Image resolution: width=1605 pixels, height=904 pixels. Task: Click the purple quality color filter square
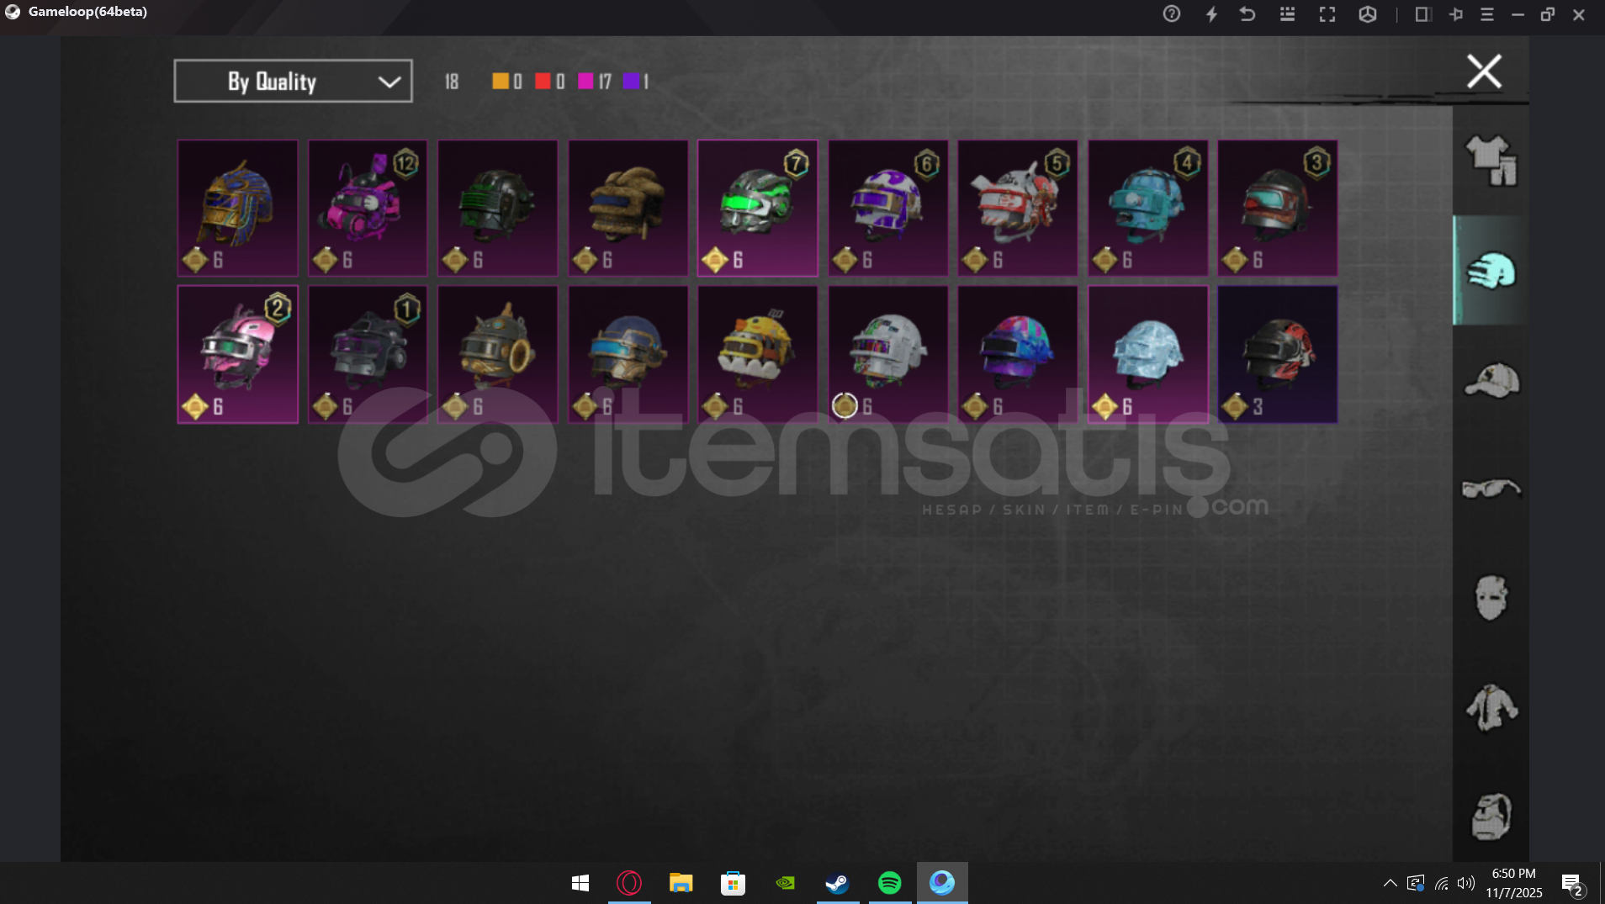[x=630, y=81]
